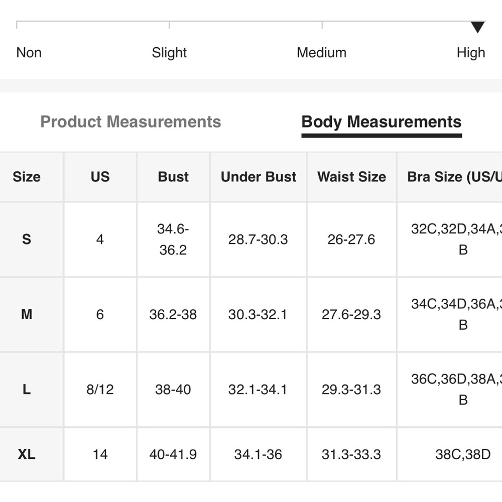Click the Medium label on stretch scale
The image size is (502, 502).
tap(321, 53)
